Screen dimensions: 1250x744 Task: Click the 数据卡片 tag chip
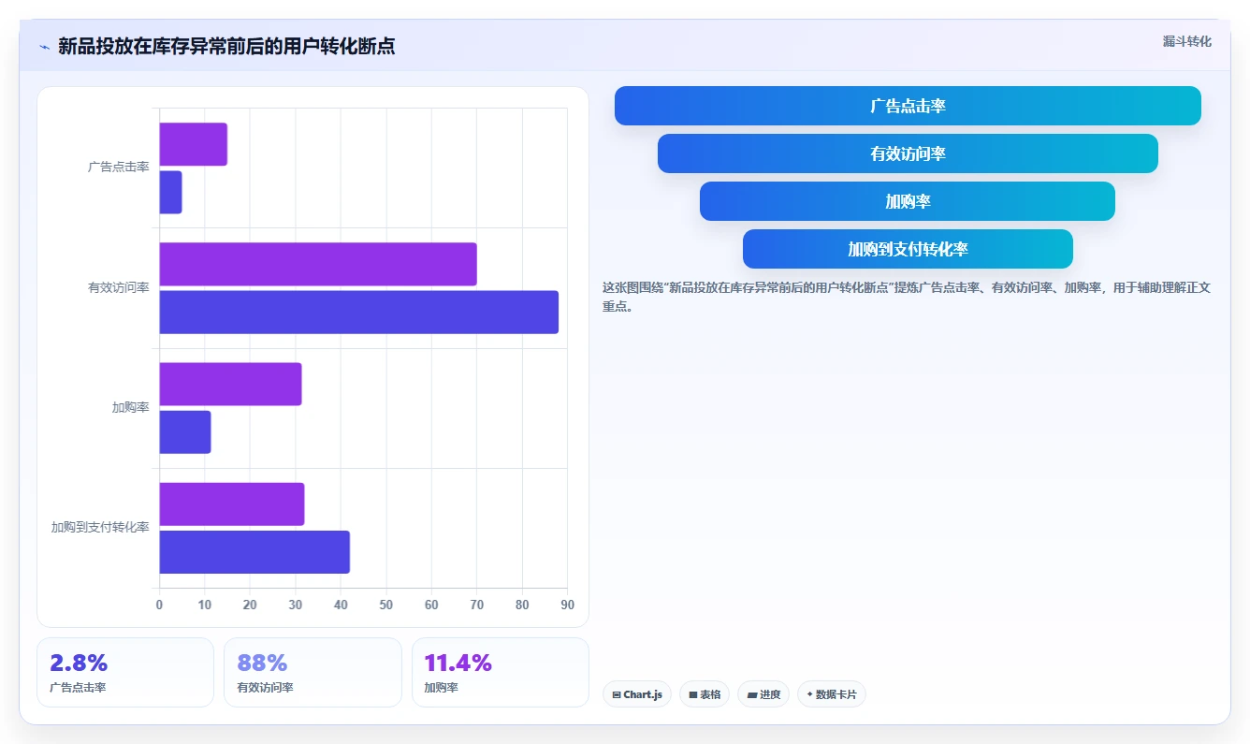click(x=832, y=694)
